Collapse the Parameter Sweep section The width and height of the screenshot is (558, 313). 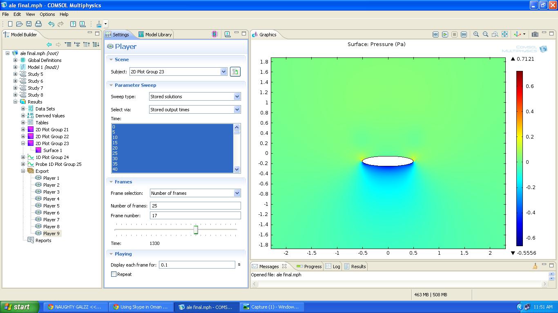[x=111, y=85]
